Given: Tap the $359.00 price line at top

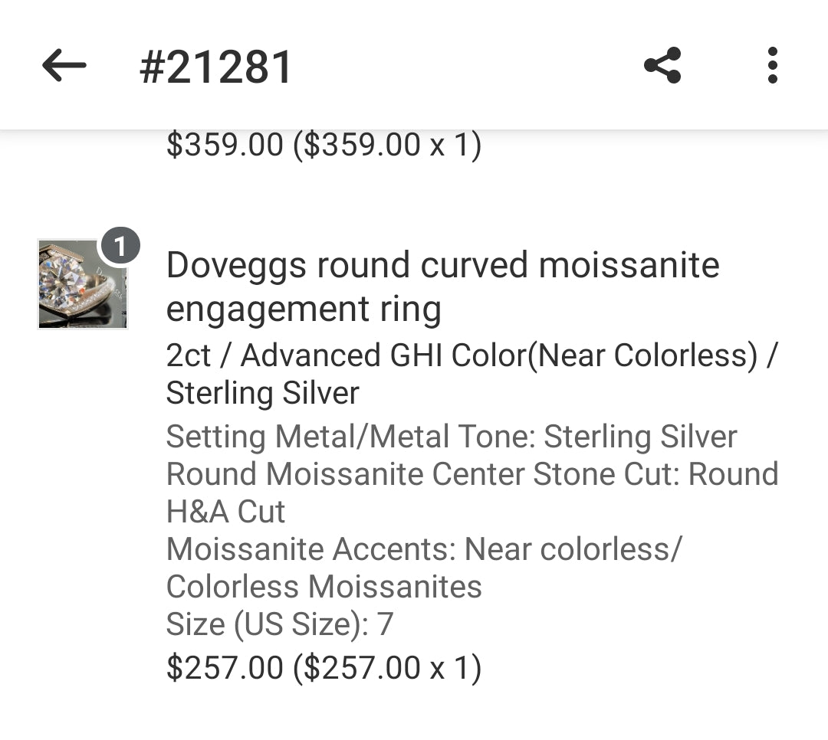Looking at the screenshot, I should [324, 144].
